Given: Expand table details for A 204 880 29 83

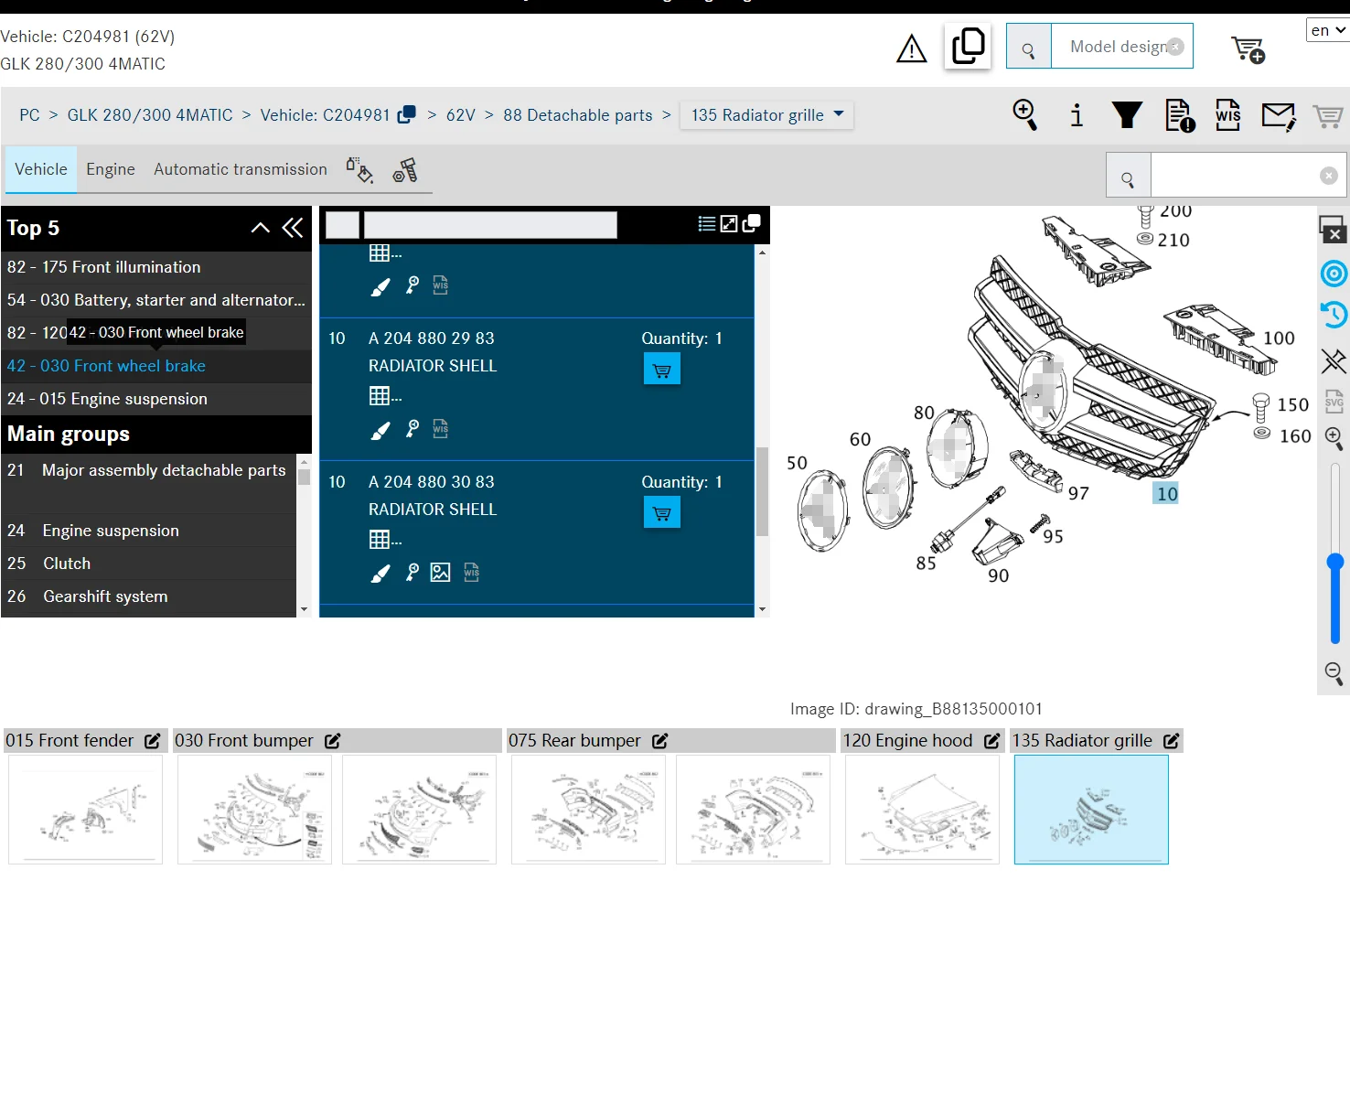Looking at the screenshot, I should tap(384, 396).
